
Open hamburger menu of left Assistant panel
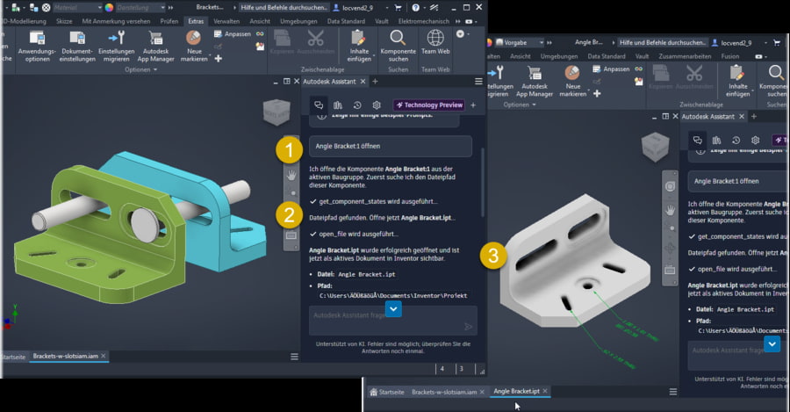click(478, 81)
